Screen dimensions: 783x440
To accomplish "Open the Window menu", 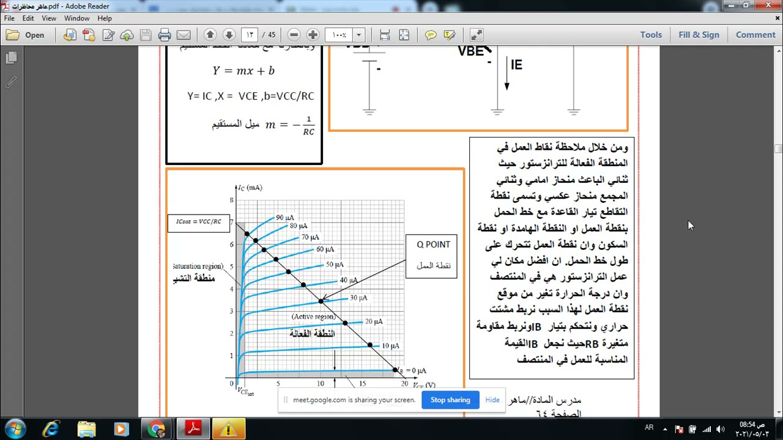I will click(77, 18).
